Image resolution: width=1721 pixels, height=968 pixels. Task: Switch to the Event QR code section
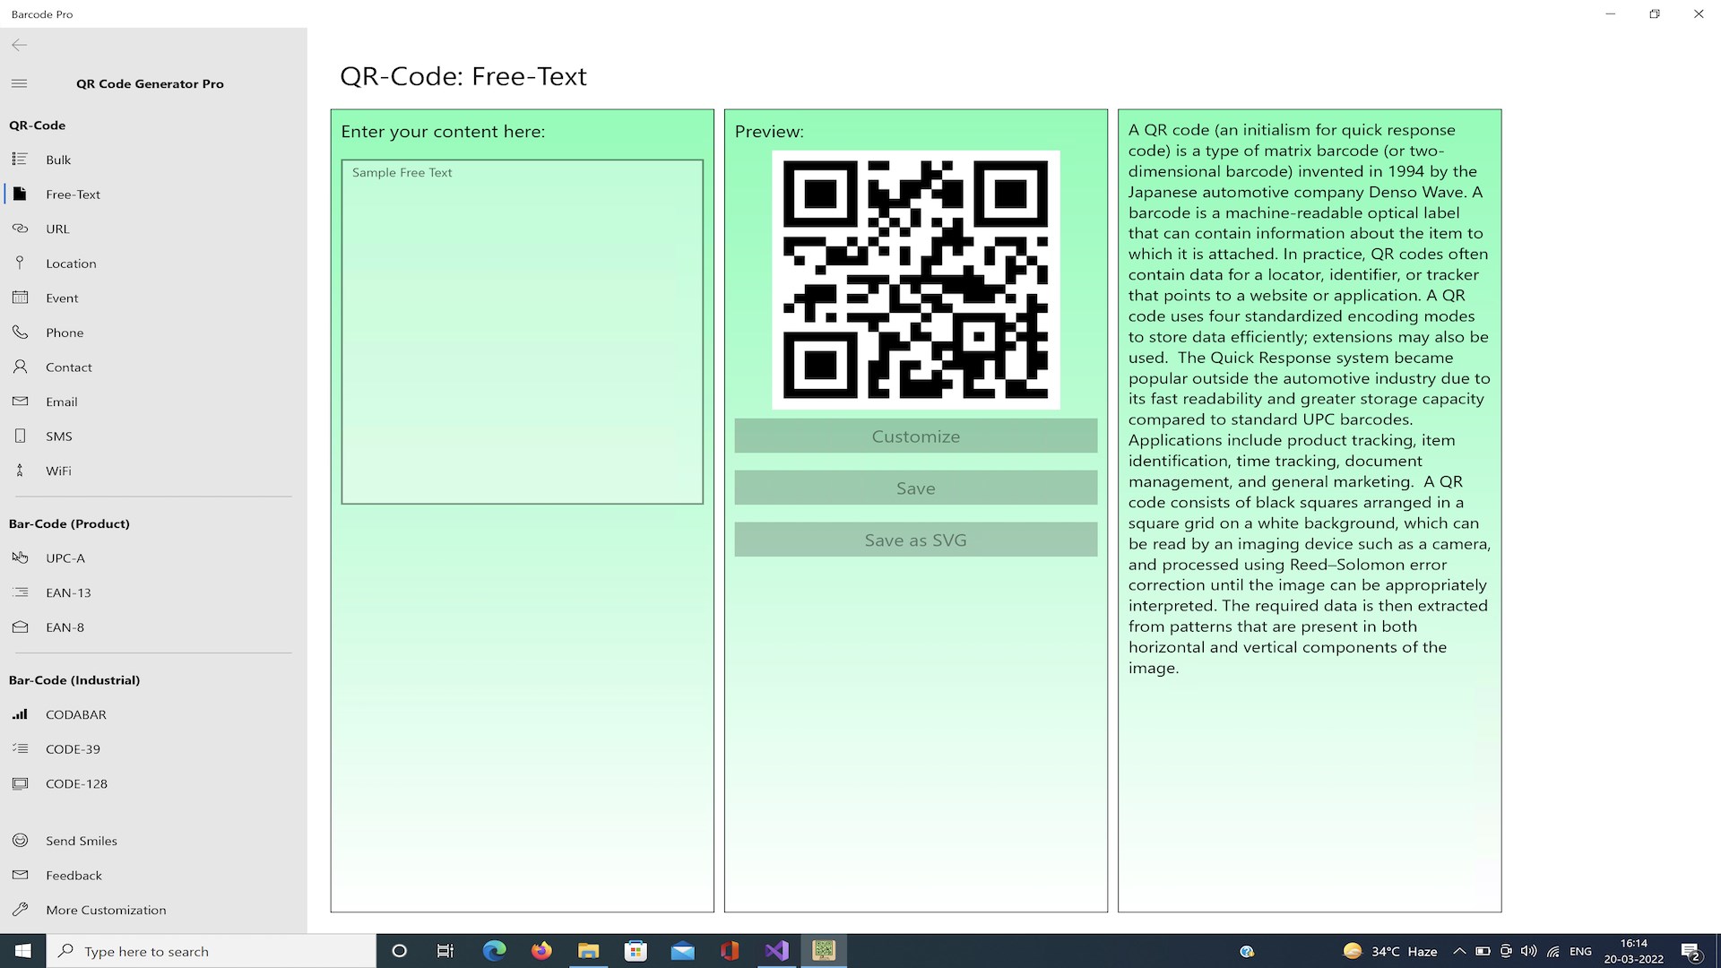click(x=60, y=298)
